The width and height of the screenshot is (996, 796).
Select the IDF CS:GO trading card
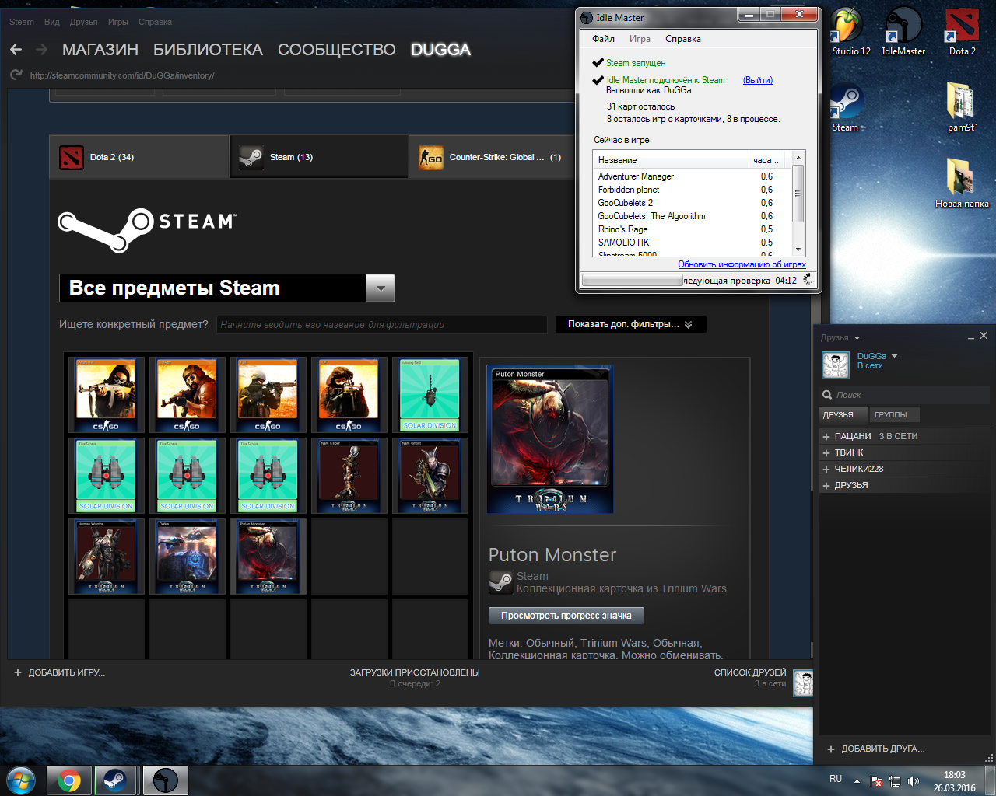click(349, 395)
